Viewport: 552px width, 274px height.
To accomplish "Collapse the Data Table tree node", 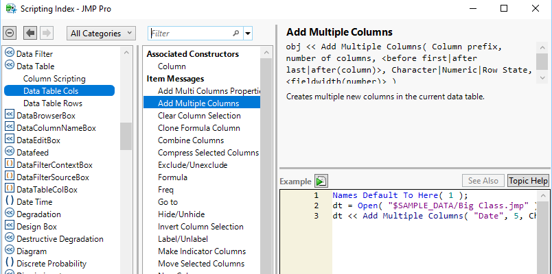I will [x=10, y=66].
